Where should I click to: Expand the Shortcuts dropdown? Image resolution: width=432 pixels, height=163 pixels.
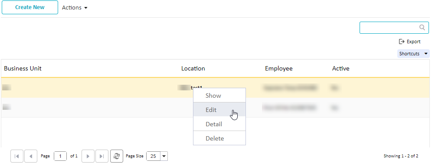click(413, 54)
